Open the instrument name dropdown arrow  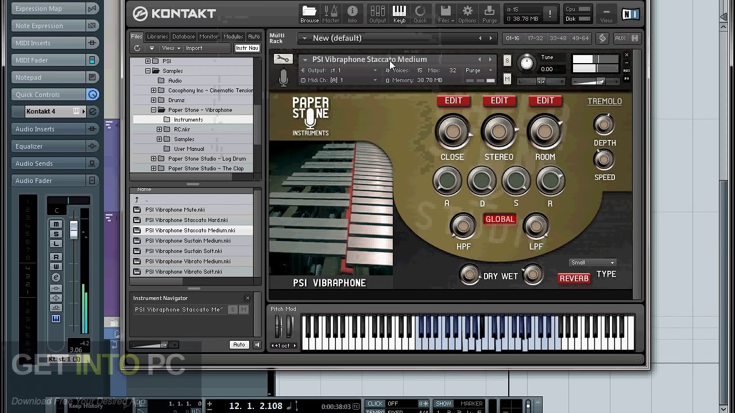[305, 60]
